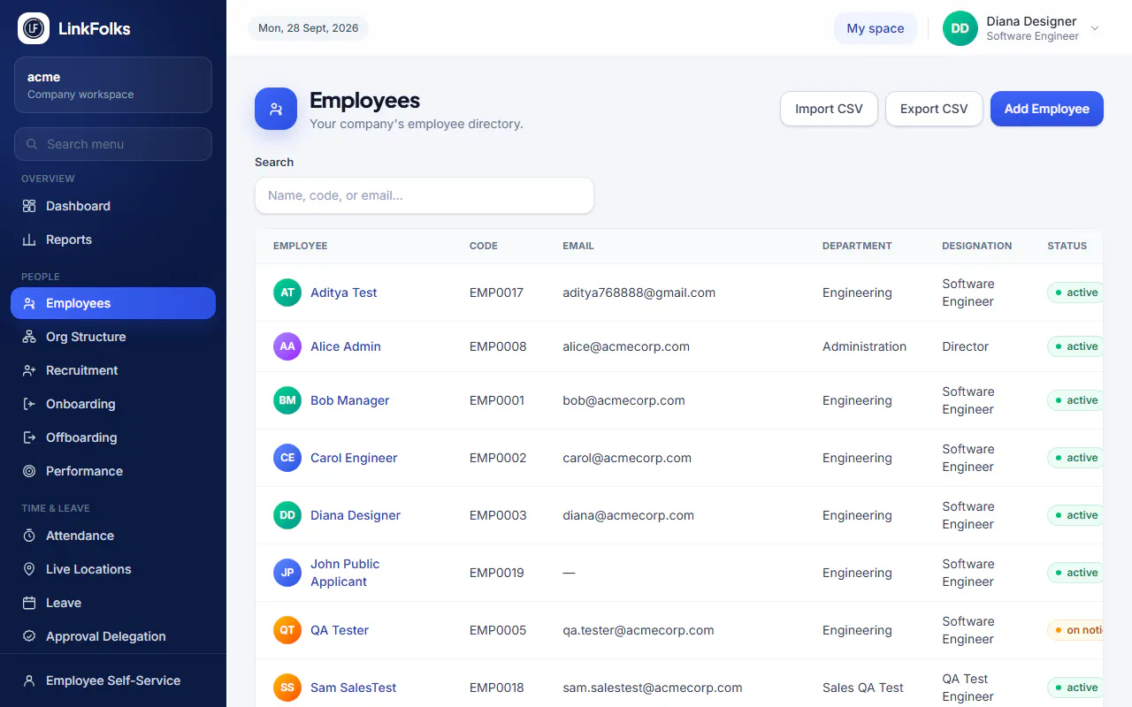Open Carol Engineer's profile link
The width and height of the screenshot is (1132, 707).
354,458
